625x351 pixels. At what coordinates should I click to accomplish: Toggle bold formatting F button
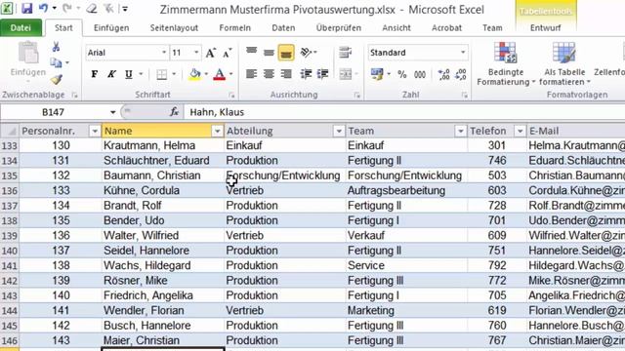tap(95, 74)
